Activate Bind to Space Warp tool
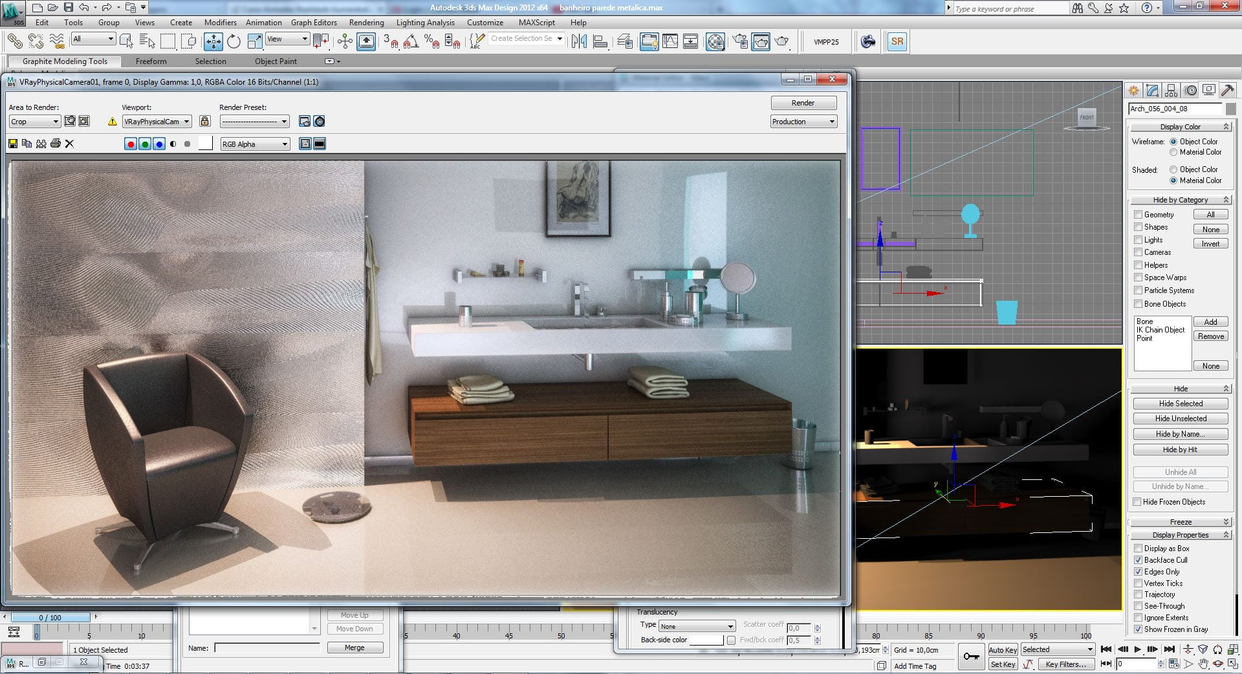 point(57,41)
